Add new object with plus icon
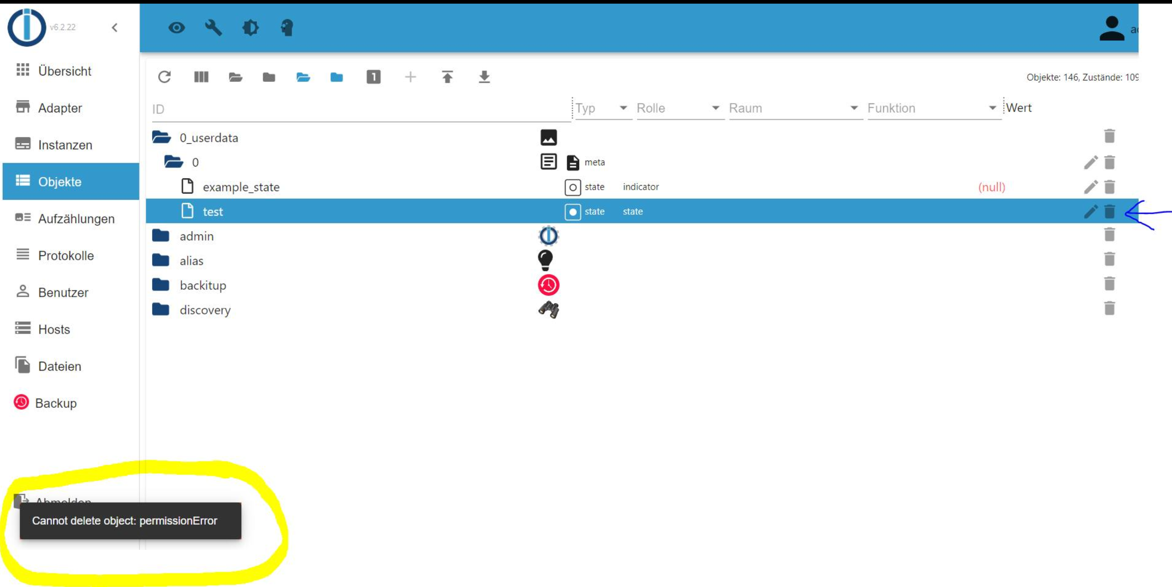 tap(410, 77)
